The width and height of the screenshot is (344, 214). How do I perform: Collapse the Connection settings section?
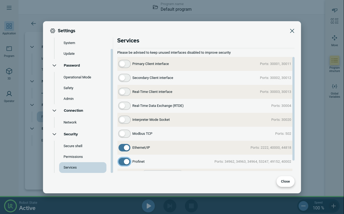pyautogui.click(x=54, y=111)
